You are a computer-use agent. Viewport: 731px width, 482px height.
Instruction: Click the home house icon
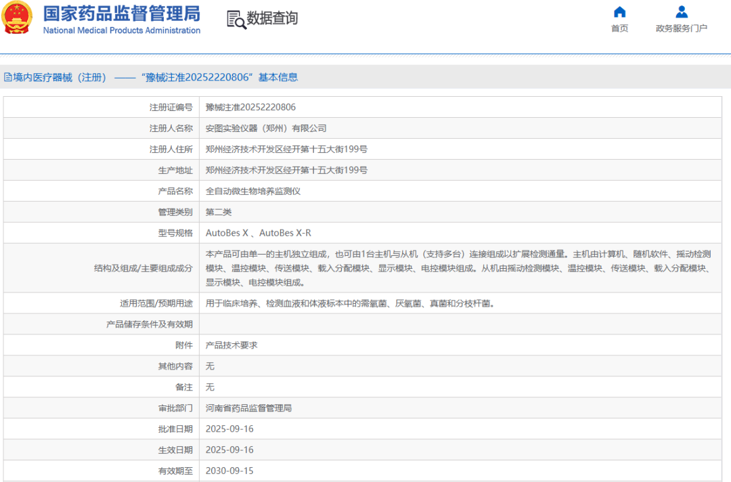[619, 12]
